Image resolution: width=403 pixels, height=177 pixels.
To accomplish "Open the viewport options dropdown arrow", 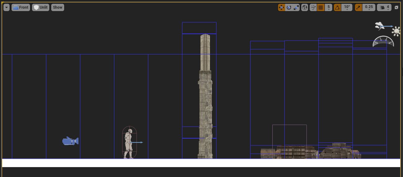I will 7,7.
